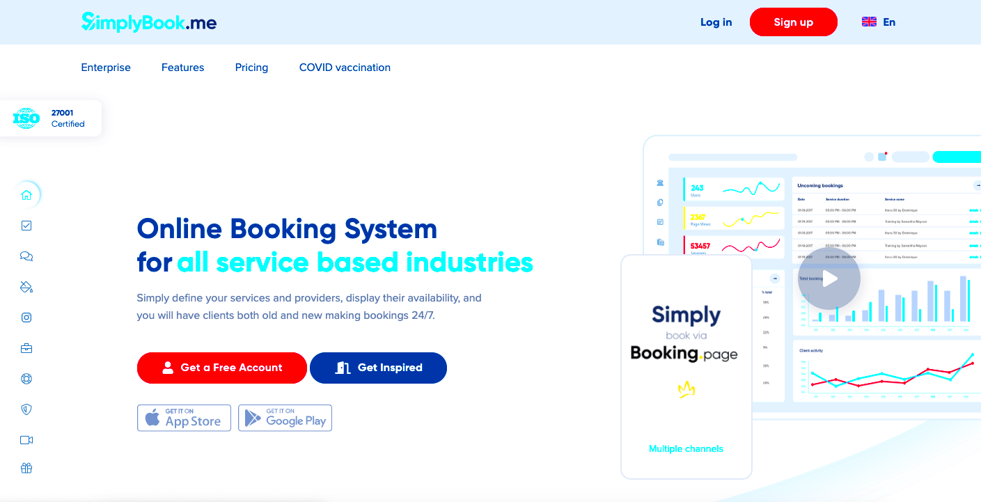The image size is (981, 502).
Task: Click the ISO 27001 Certified badge
Action: click(50, 118)
